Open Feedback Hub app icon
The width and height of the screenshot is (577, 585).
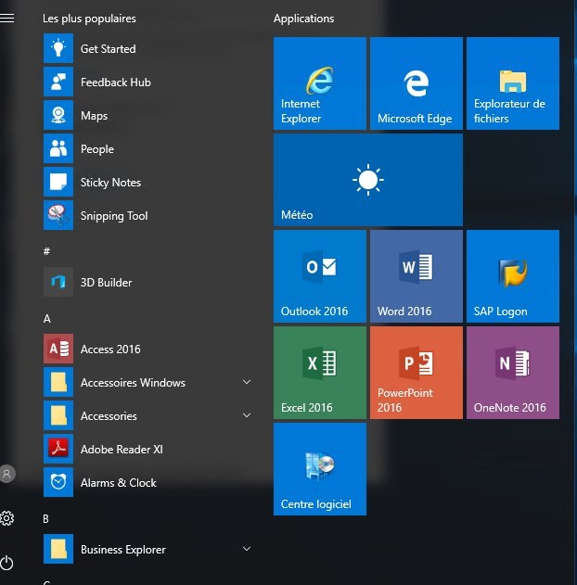[x=58, y=82]
